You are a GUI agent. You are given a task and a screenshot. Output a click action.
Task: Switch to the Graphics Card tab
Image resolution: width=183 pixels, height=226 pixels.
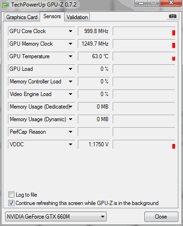[22, 17]
